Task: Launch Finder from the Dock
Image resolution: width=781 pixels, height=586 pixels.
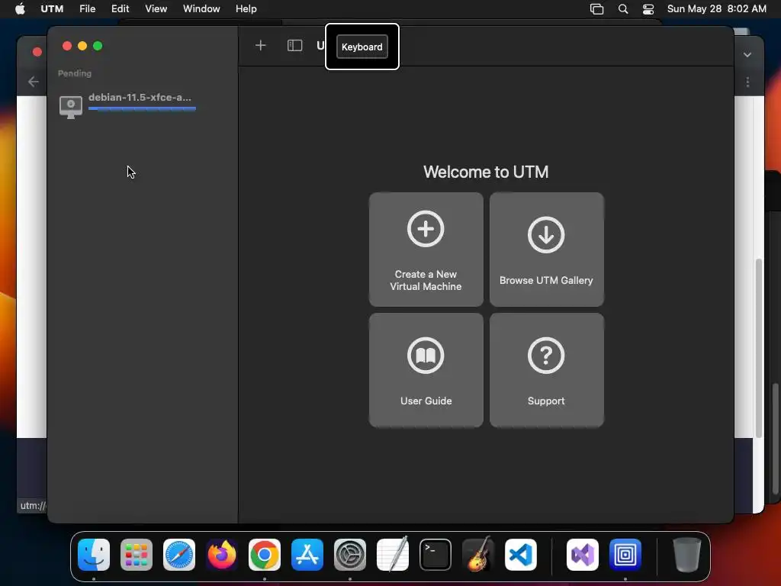Action: (x=94, y=555)
